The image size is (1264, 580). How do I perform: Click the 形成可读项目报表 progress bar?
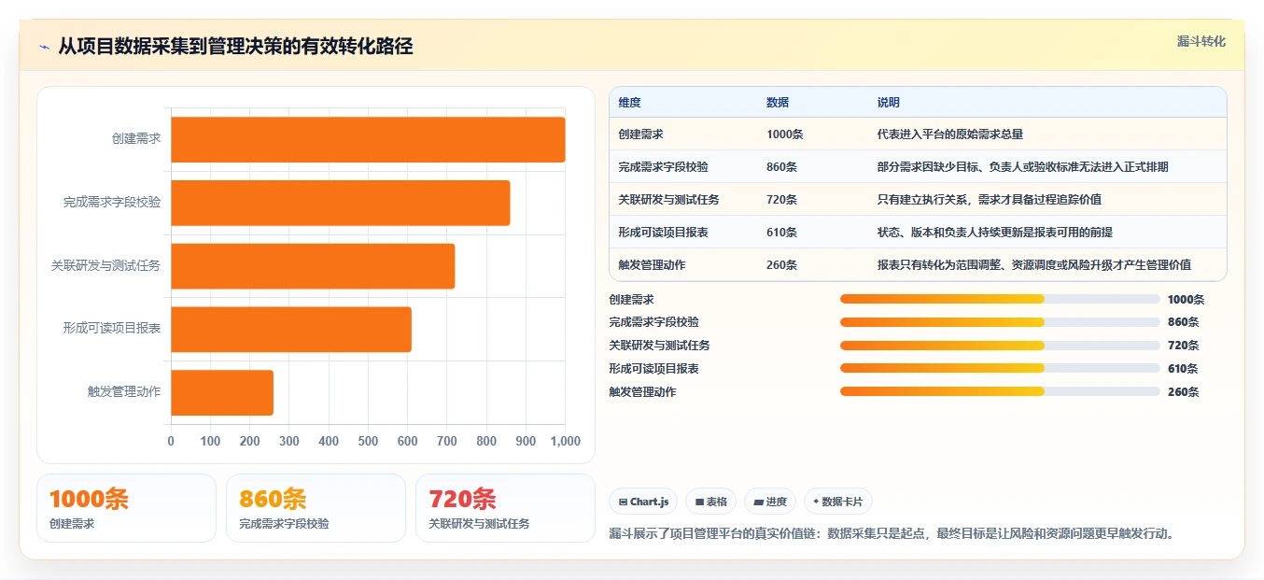[1000, 369]
